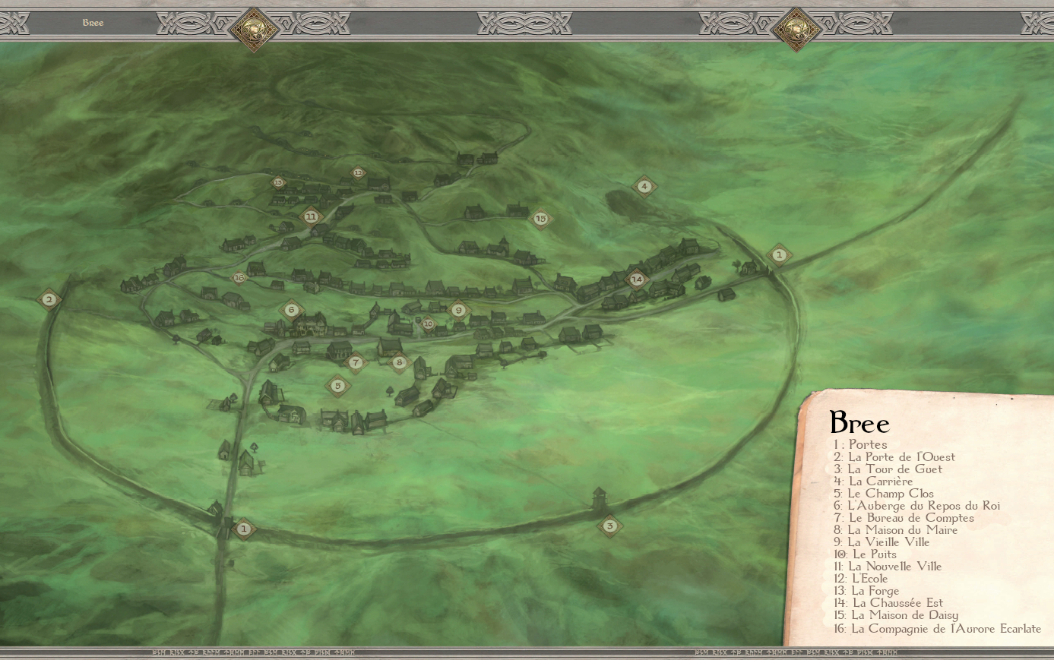The width and height of the screenshot is (1054, 660).
Task: Select the small map marker 13
Action: pyautogui.click(x=278, y=182)
